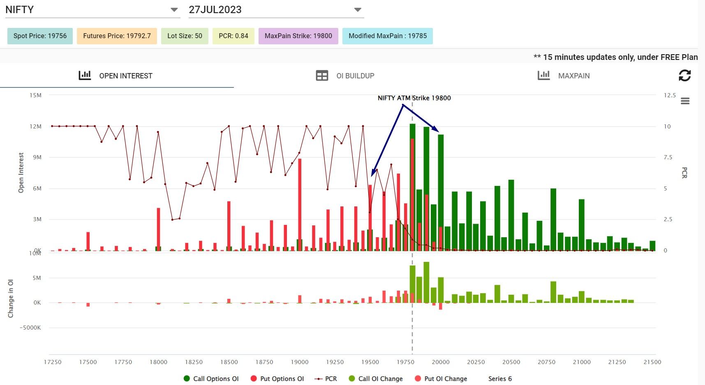Click the tall red put OI bar at 19000
The image size is (705, 385).
[x=300, y=204]
